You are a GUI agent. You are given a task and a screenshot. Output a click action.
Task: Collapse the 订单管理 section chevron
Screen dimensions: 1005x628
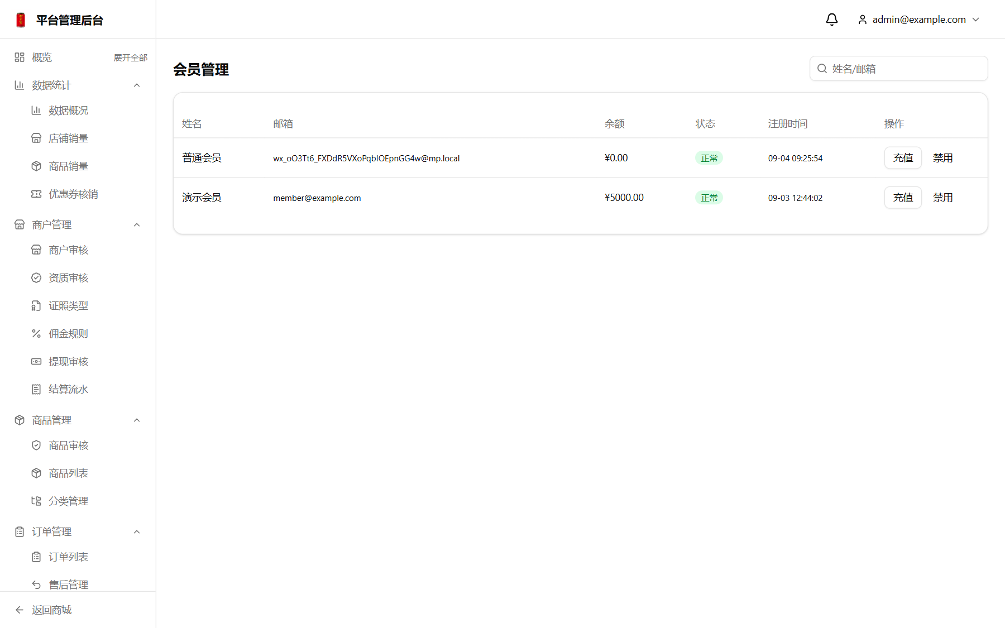(137, 532)
